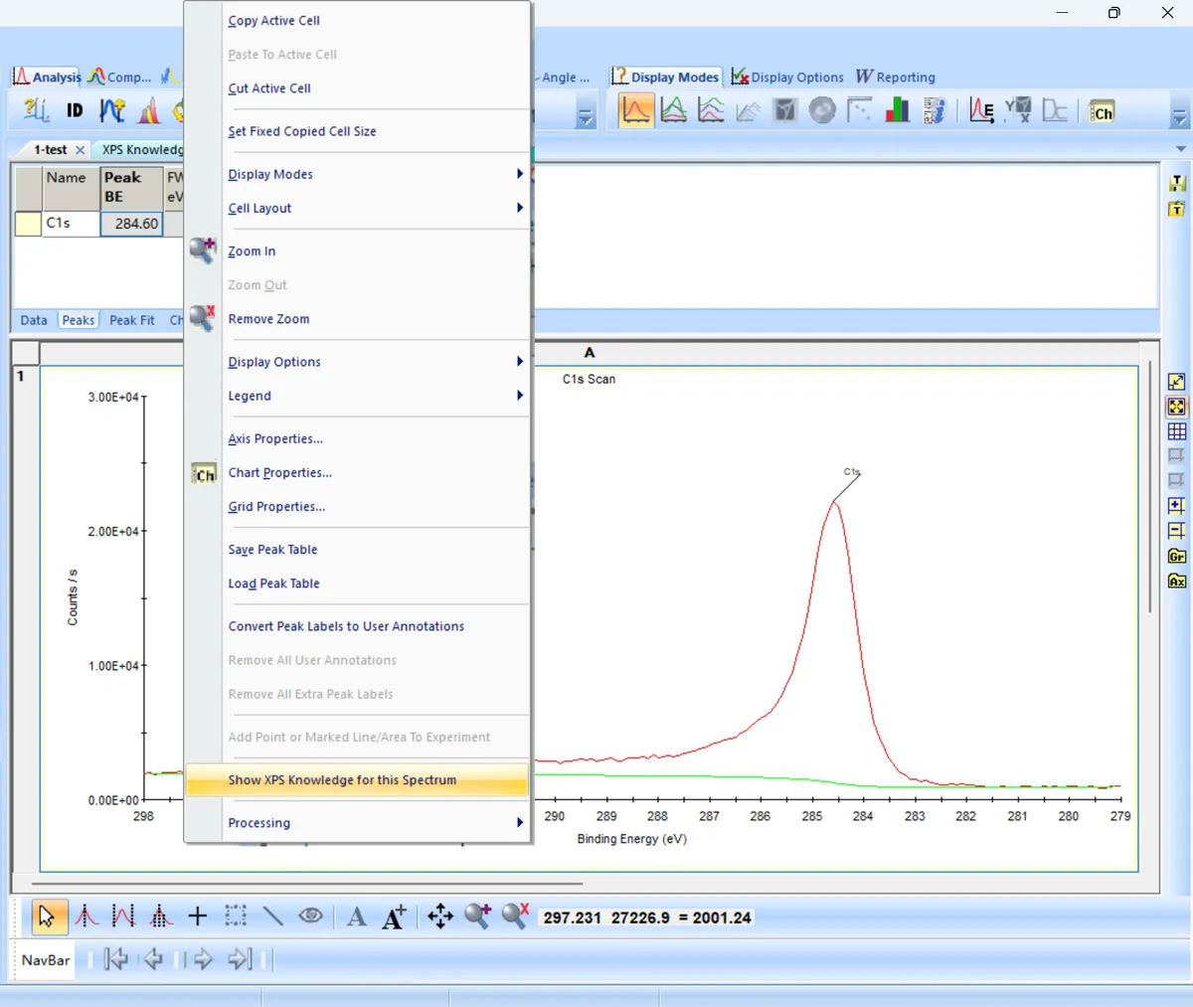Open Grid properties via Gr icon
This screenshot has width=1193, height=1007.
click(x=1177, y=556)
